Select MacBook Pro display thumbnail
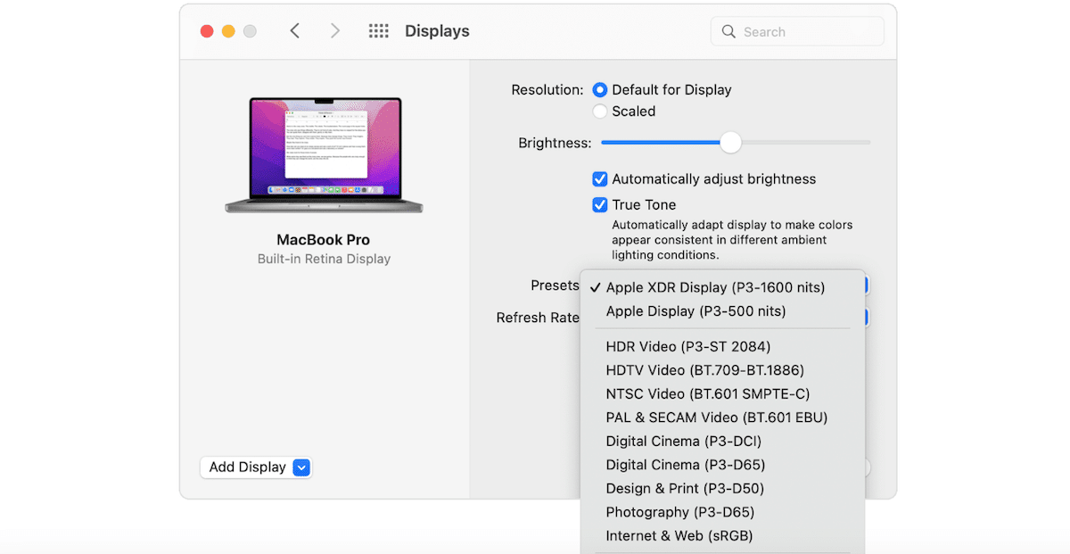Image resolution: width=1070 pixels, height=554 pixels. pos(324,154)
